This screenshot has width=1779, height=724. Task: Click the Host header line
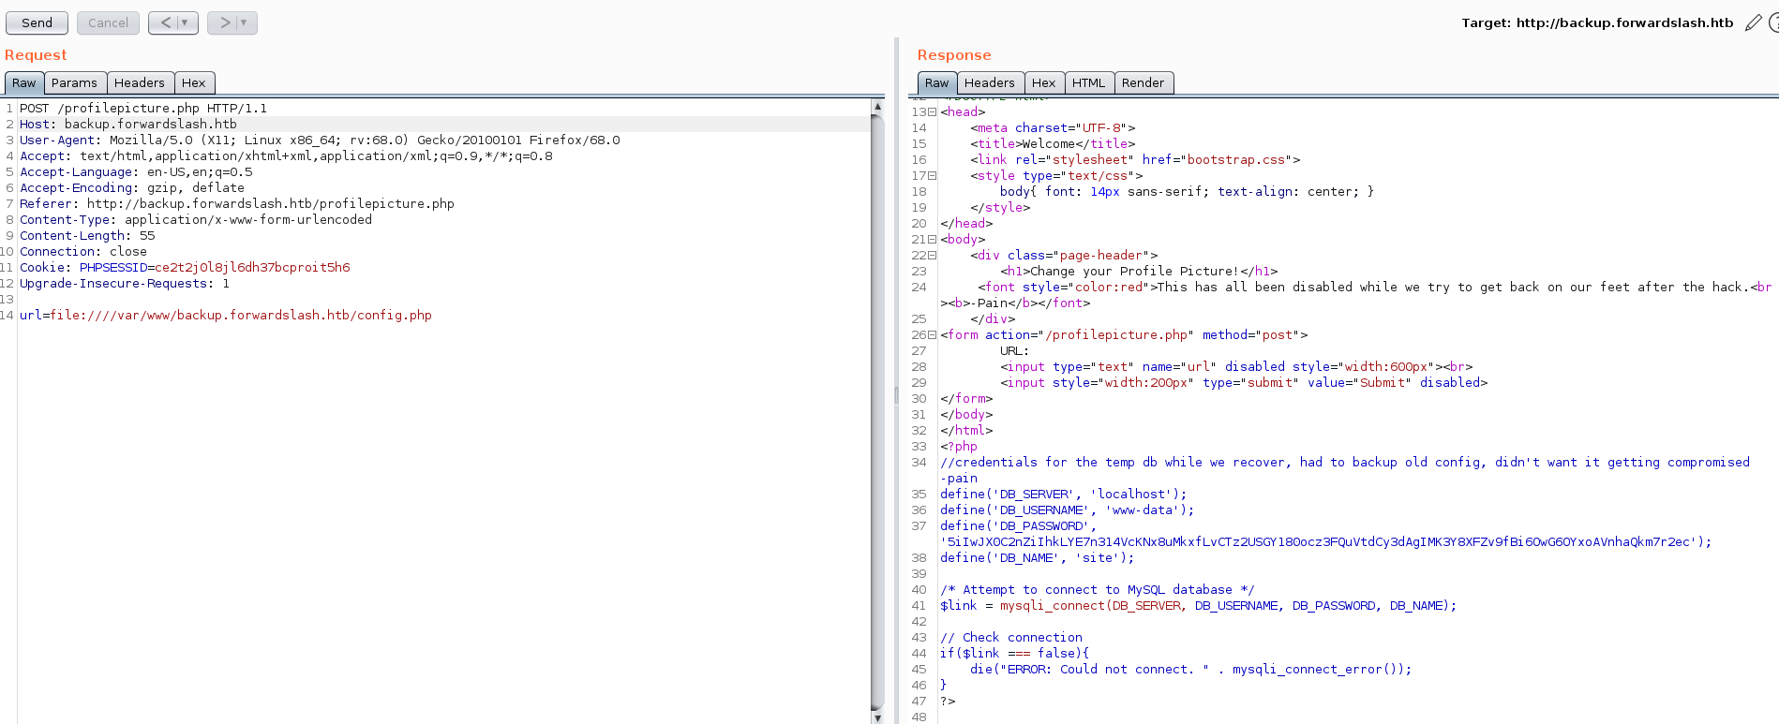pyautogui.click(x=128, y=124)
